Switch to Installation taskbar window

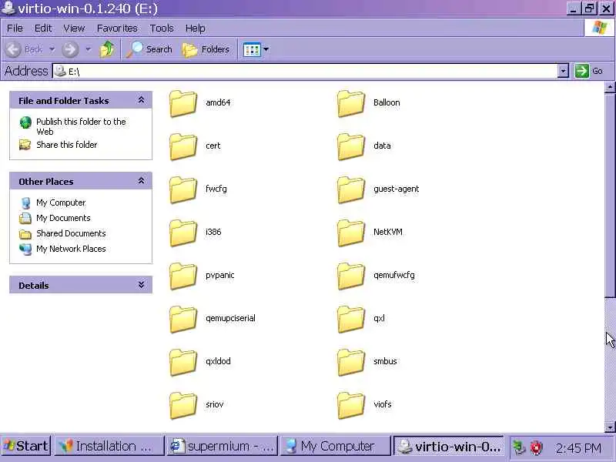coord(109,446)
